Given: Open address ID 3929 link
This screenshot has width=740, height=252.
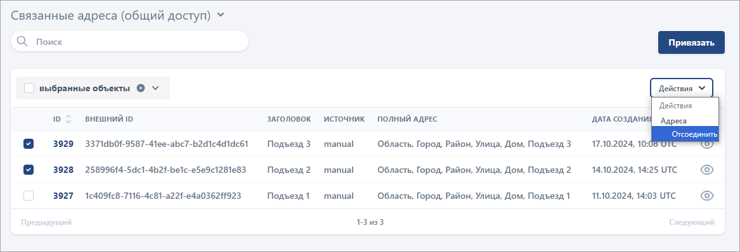Looking at the screenshot, I should click(63, 144).
